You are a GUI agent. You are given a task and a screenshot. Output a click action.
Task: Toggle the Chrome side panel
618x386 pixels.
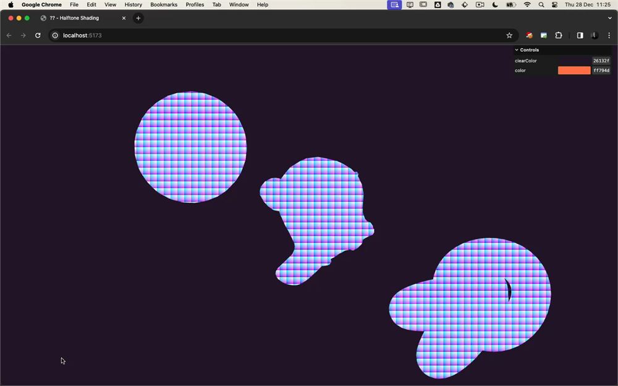pos(580,35)
